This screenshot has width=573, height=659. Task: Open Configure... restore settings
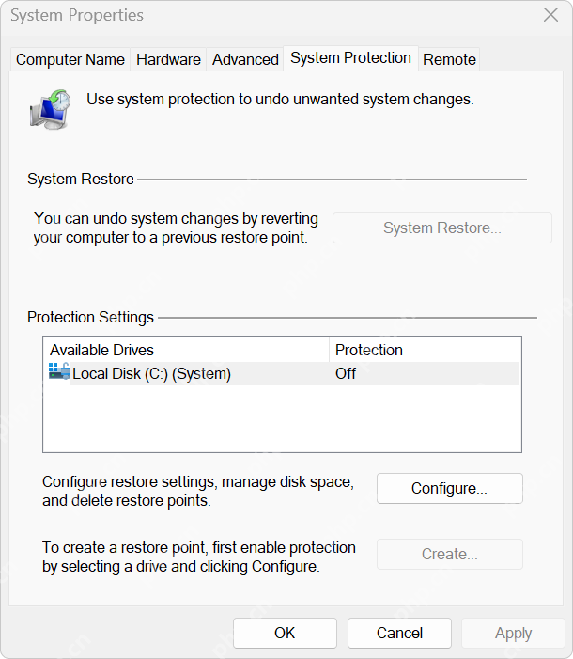[x=450, y=488]
